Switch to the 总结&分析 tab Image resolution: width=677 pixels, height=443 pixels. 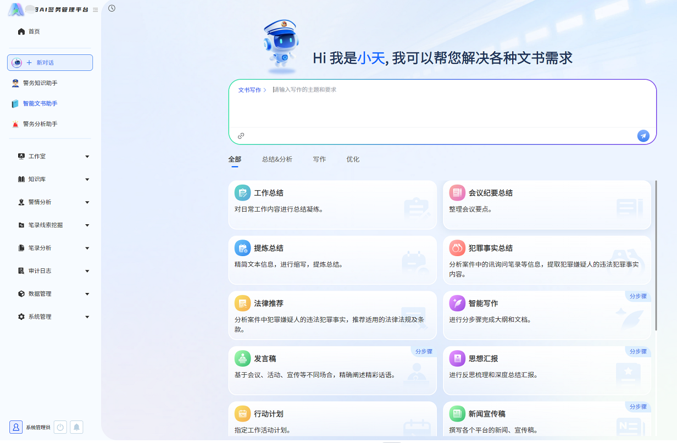click(x=276, y=159)
